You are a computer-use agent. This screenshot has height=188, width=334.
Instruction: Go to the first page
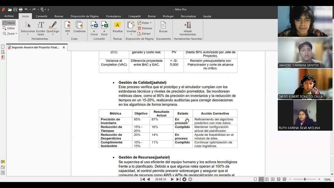[x=143, y=179]
